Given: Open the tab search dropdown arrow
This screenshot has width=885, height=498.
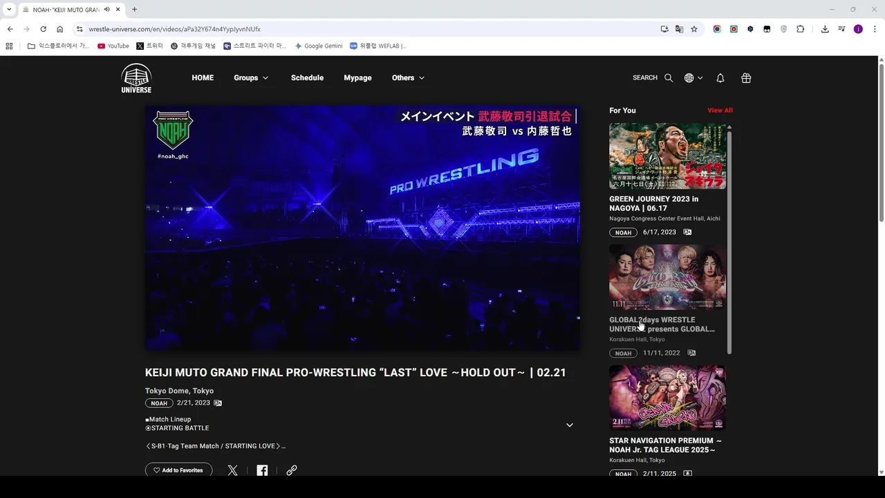Looking at the screenshot, I should [x=9, y=10].
